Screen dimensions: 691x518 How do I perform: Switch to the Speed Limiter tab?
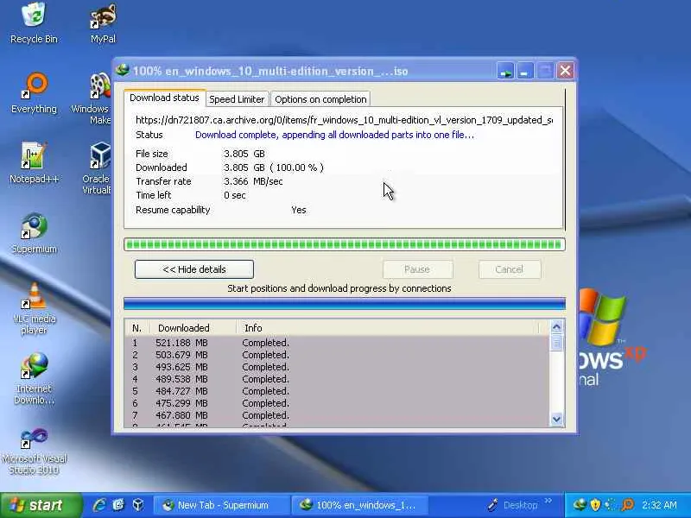pos(237,99)
